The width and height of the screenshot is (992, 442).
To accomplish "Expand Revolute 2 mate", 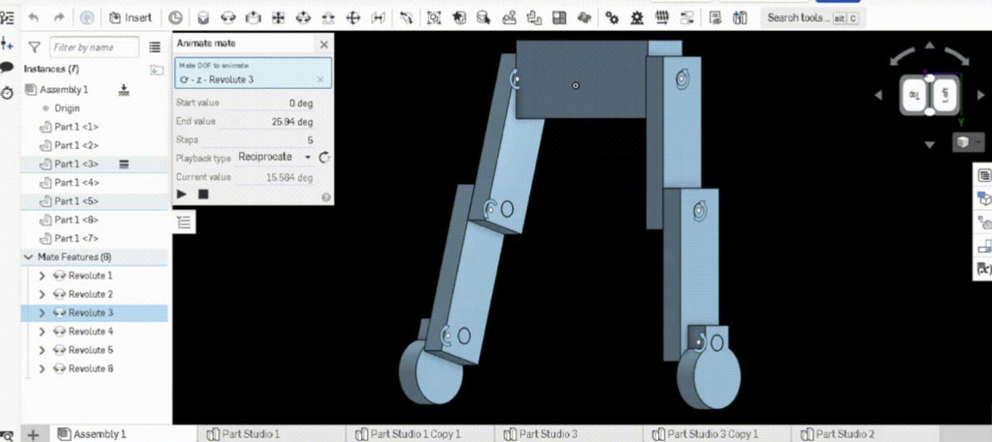I will (x=42, y=295).
